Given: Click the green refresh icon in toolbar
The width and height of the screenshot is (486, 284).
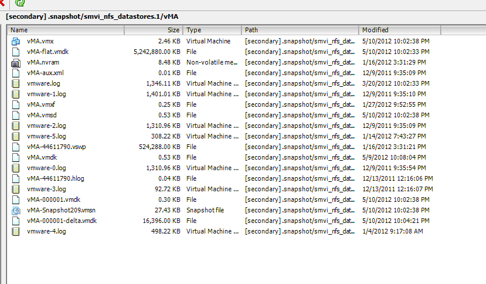Looking at the screenshot, I should click(x=19, y=4).
